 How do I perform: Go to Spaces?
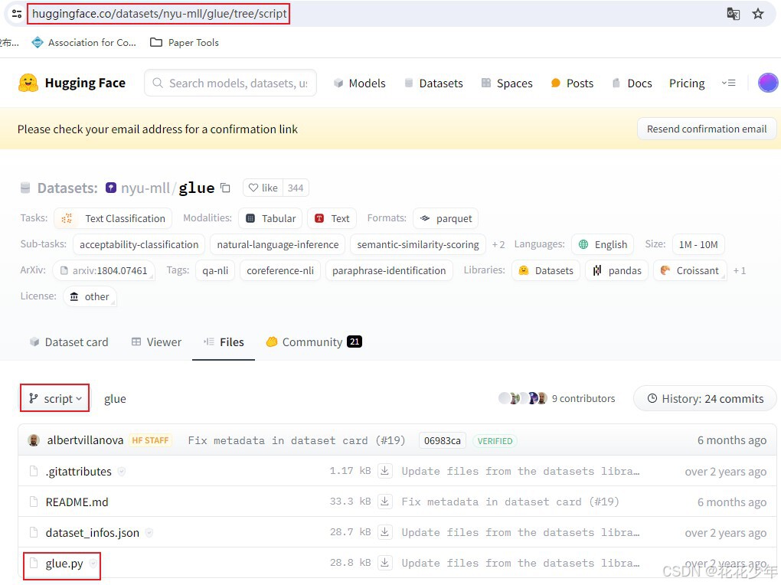507,83
